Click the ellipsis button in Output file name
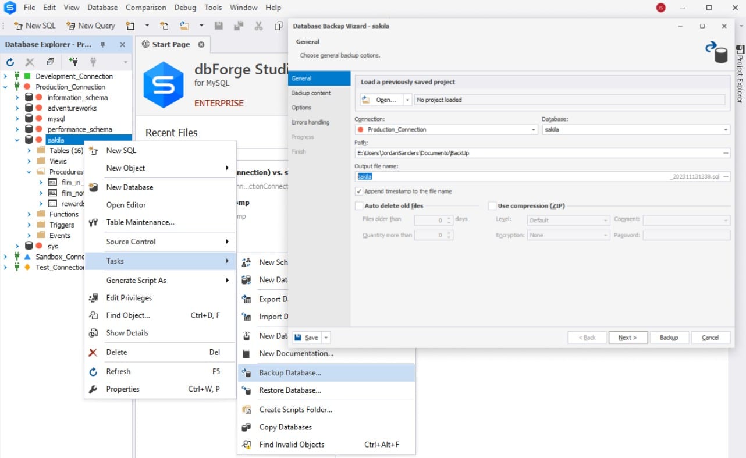Screen dimensions: 746x458 coord(726,176)
